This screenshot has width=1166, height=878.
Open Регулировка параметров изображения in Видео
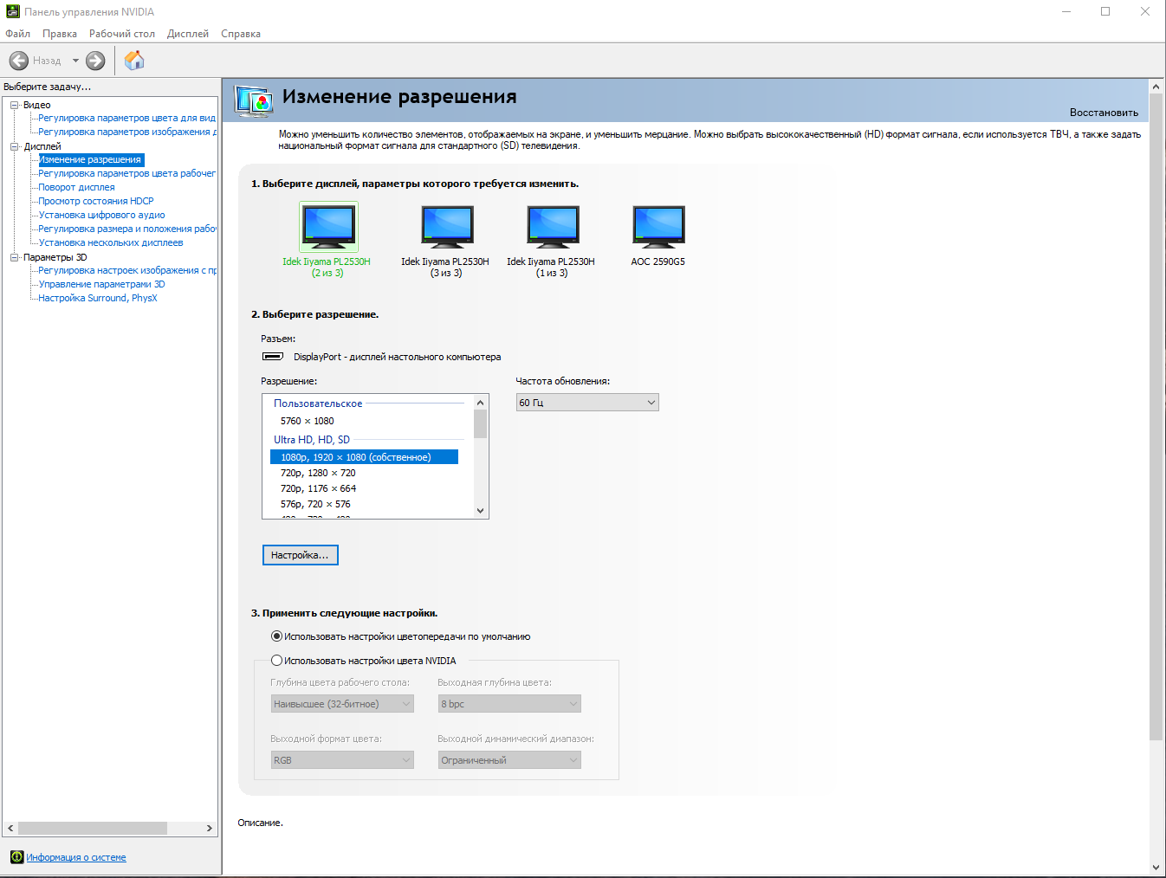coord(126,132)
